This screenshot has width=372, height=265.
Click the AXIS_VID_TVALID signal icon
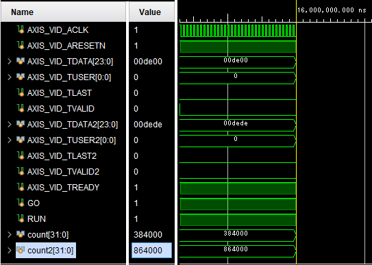(x=21, y=109)
